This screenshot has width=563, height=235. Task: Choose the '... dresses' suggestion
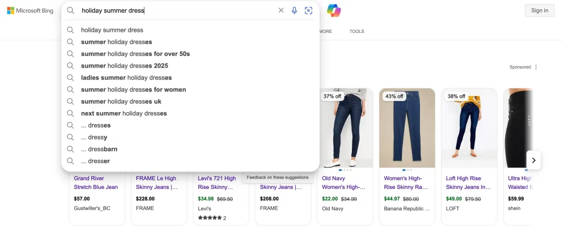190,125
